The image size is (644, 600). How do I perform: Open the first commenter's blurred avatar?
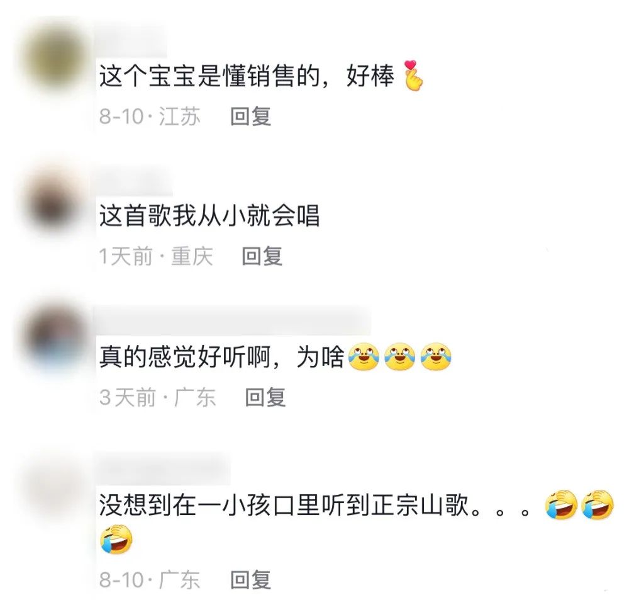55,57
